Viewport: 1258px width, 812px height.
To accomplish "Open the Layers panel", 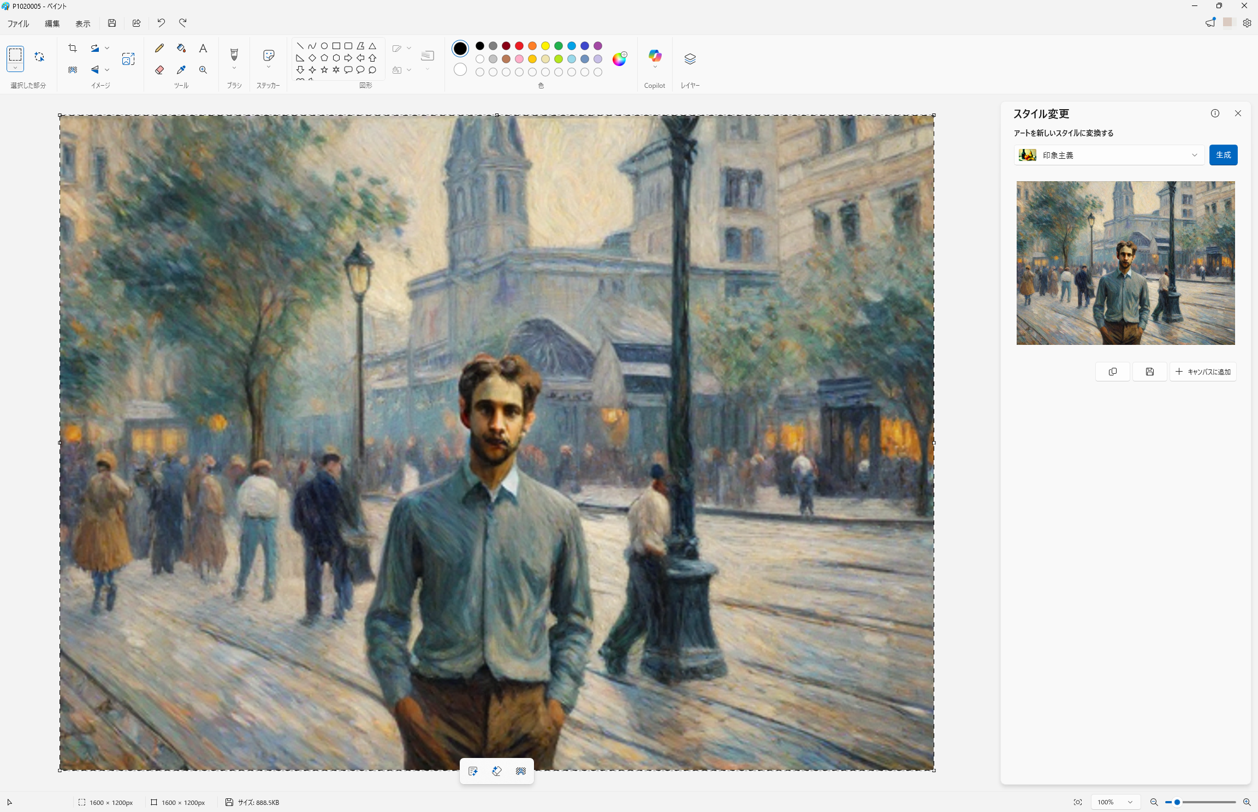I will 690,59.
